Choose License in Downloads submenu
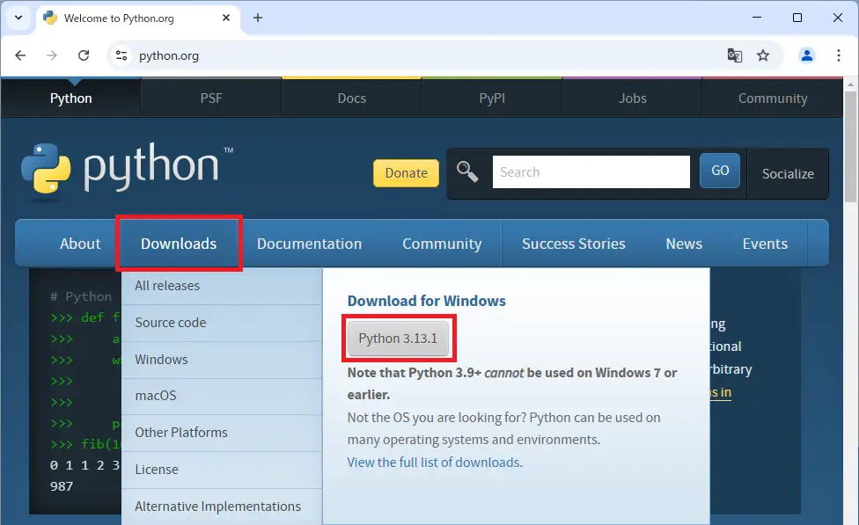This screenshot has height=525, width=859. click(222, 470)
